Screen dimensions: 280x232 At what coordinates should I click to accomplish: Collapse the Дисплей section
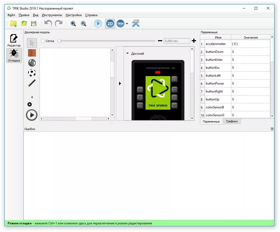click(x=128, y=53)
